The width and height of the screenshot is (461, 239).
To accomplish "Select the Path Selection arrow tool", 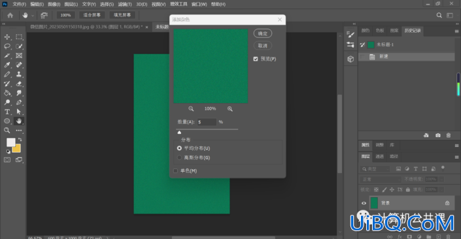I will [19, 112].
